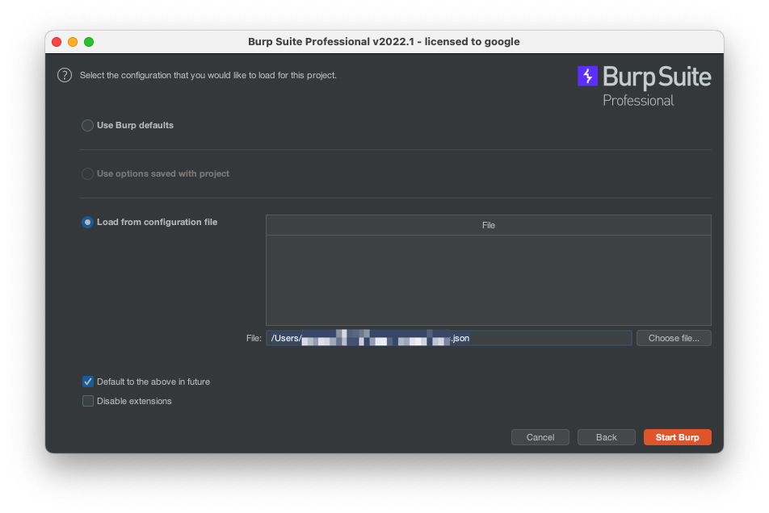Open the help question mark icon
Screen dimensions: 769x513
(x=65, y=75)
